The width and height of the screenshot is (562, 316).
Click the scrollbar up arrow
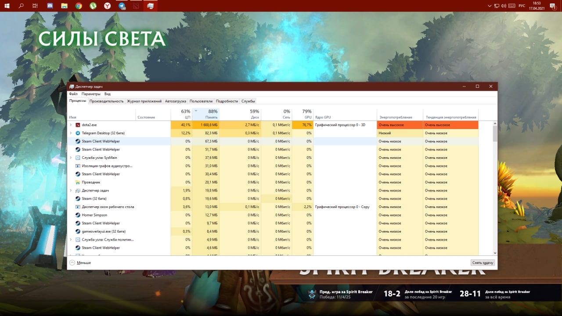pos(495,123)
